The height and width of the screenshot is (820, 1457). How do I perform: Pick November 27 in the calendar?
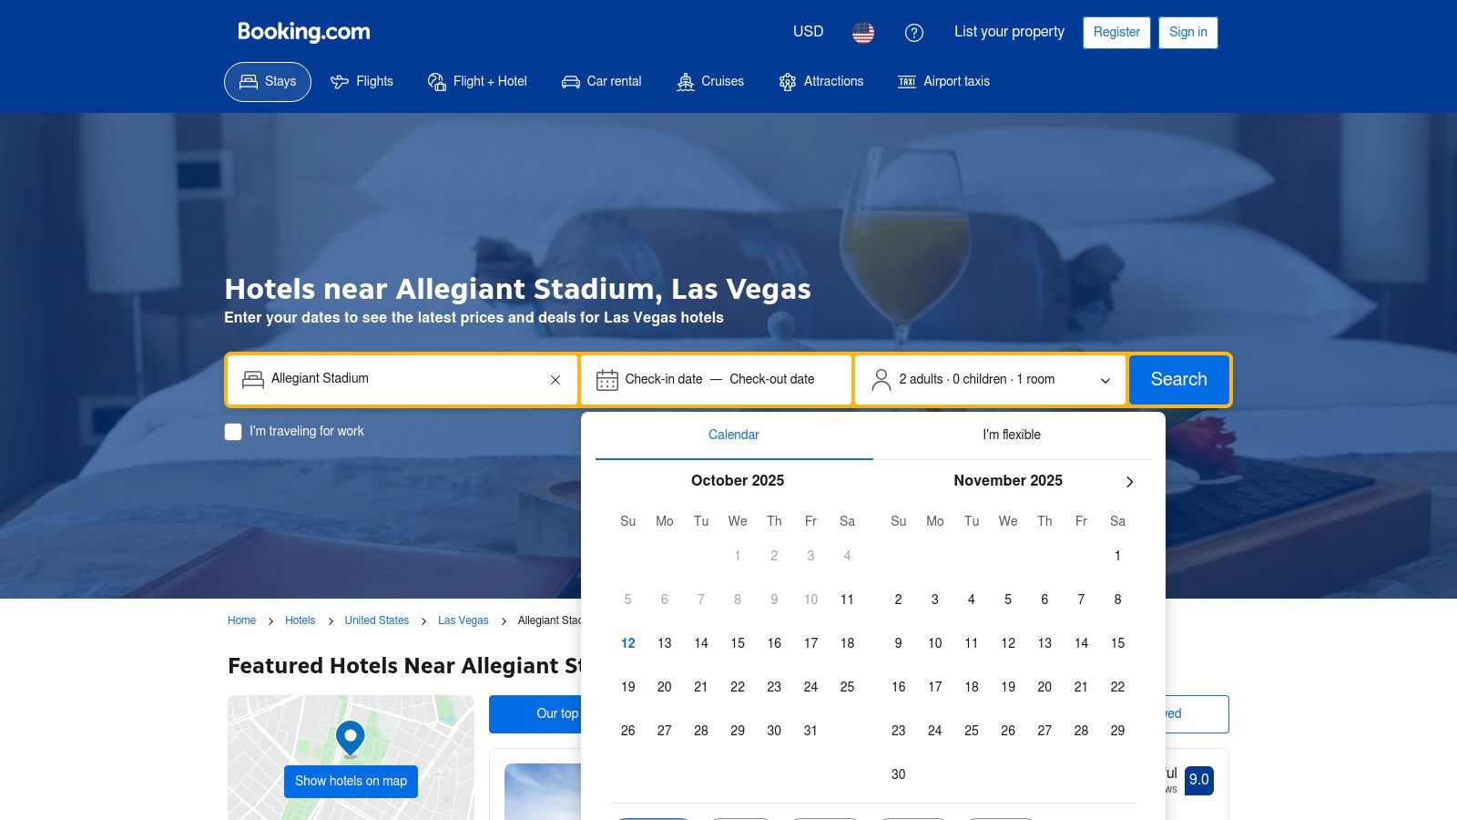(x=1044, y=731)
